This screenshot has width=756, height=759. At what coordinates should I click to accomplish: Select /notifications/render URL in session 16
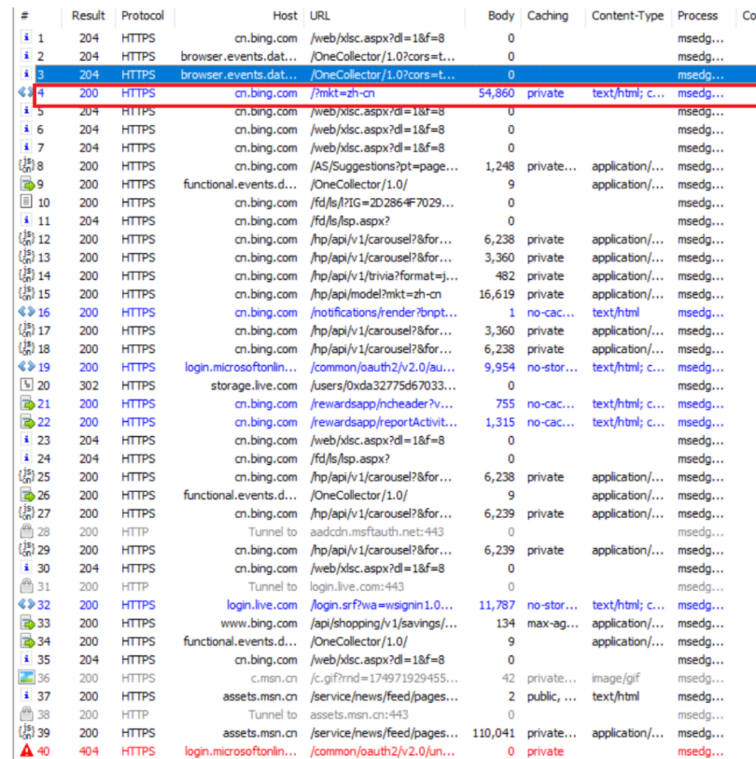[384, 312]
